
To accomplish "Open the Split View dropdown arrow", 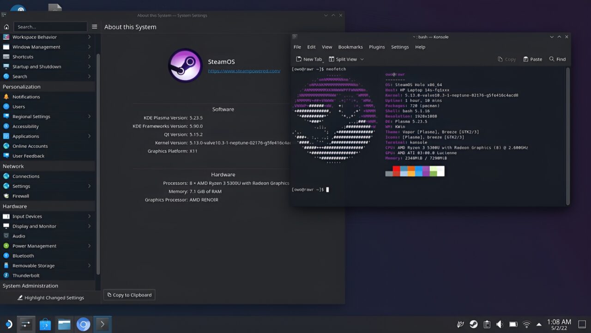I will click(362, 59).
